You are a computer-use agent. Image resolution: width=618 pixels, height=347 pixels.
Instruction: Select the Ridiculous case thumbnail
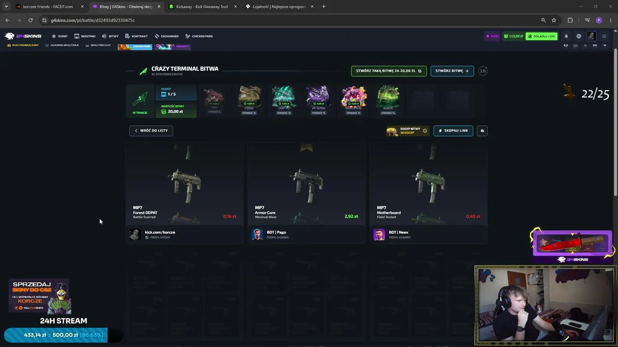coord(353,98)
